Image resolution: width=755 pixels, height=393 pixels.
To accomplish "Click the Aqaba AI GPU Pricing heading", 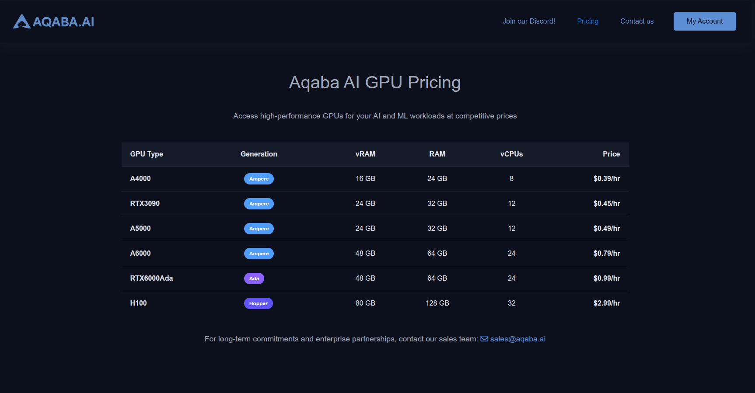I will [x=375, y=83].
